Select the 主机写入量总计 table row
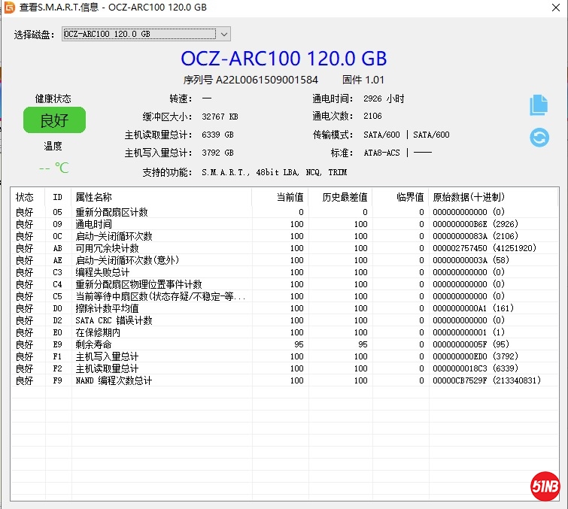Viewport: 568px width, 509px height. (x=106, y=356)
